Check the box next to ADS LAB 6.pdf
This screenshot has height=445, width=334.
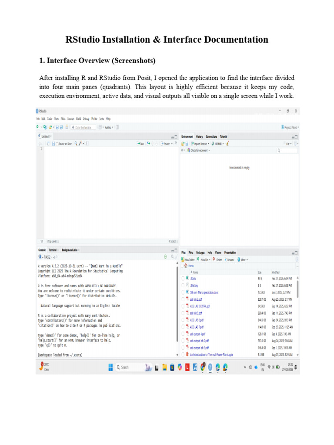tap(183, 320)
